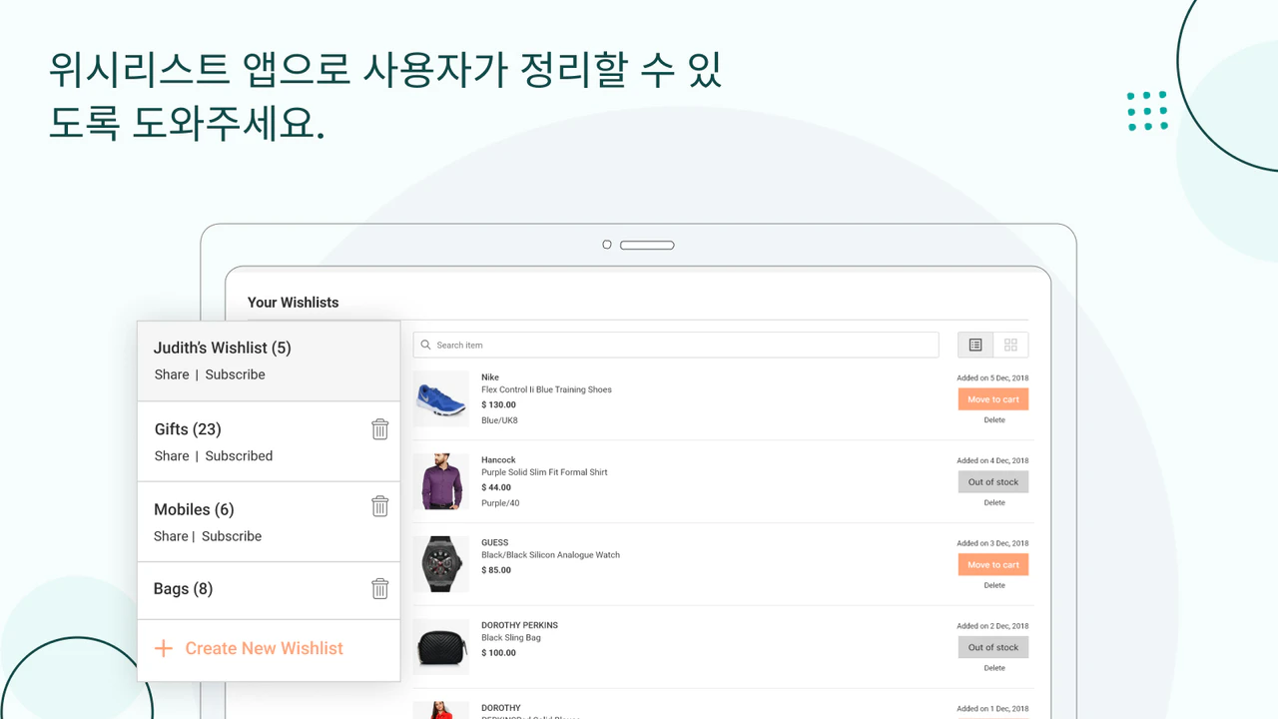Click the Your Wishlists heading
Viewport: 1278px width, 719px height.
[x=293, y=303]
